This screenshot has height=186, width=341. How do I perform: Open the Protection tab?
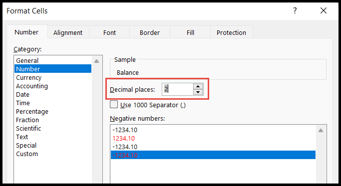(231, 32)
